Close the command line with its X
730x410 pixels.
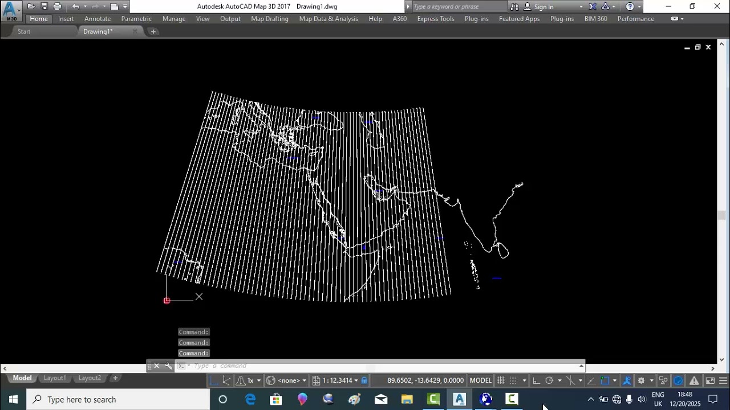coord(157,366)
